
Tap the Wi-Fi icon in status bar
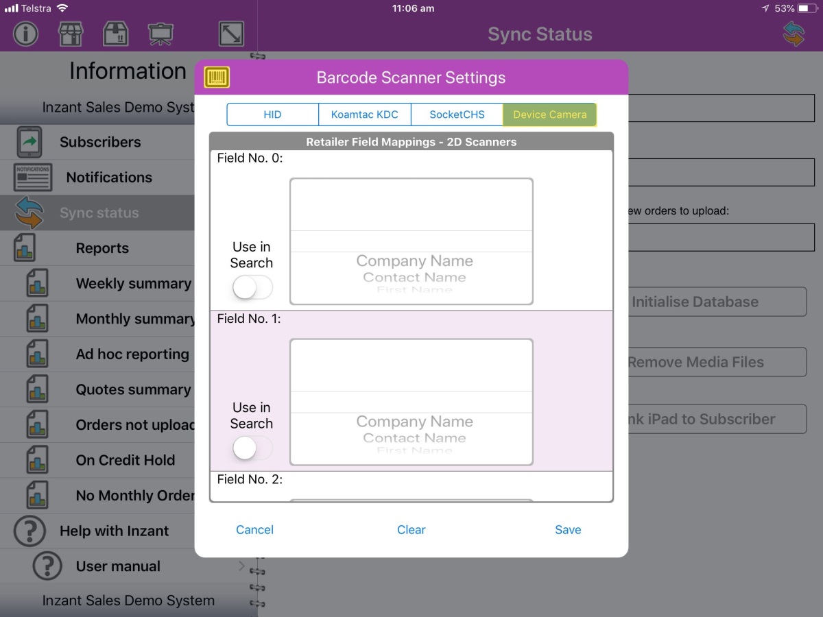click(63, 8)
